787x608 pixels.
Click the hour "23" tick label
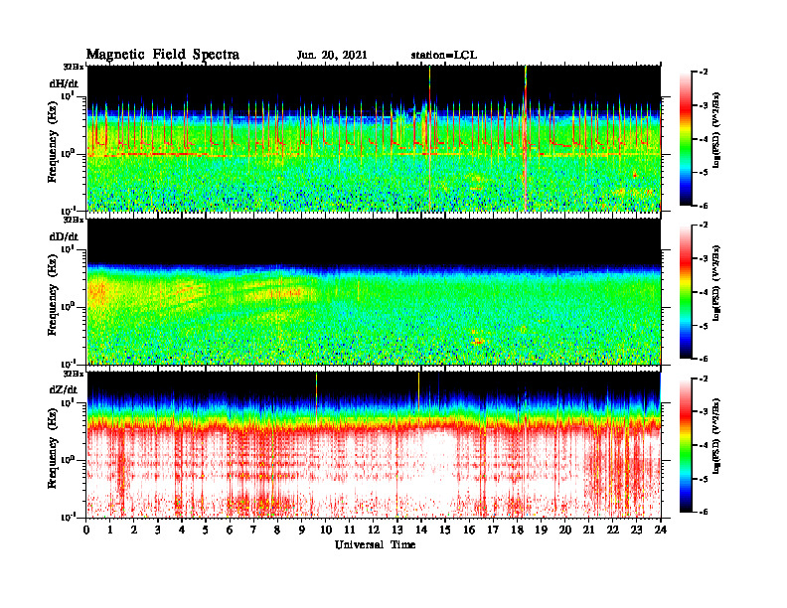coord(637,531)
